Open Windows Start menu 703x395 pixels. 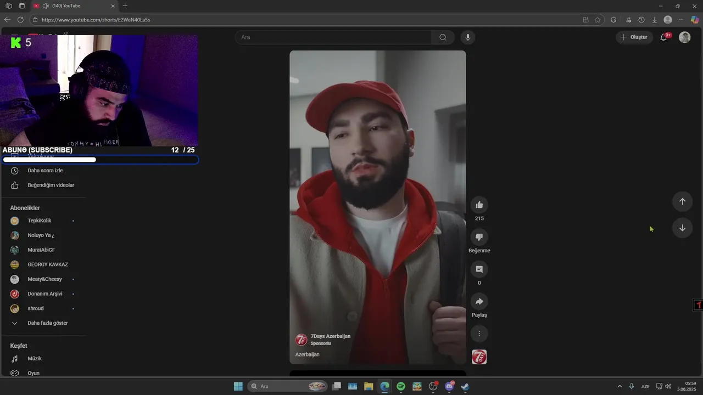[238, 386]
